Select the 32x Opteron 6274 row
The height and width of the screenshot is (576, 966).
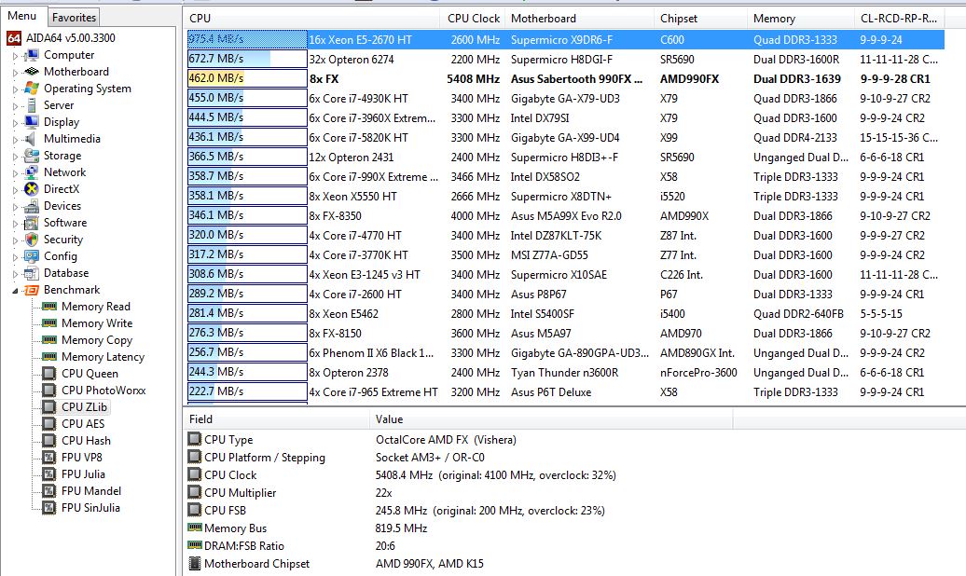pos(566,60)
